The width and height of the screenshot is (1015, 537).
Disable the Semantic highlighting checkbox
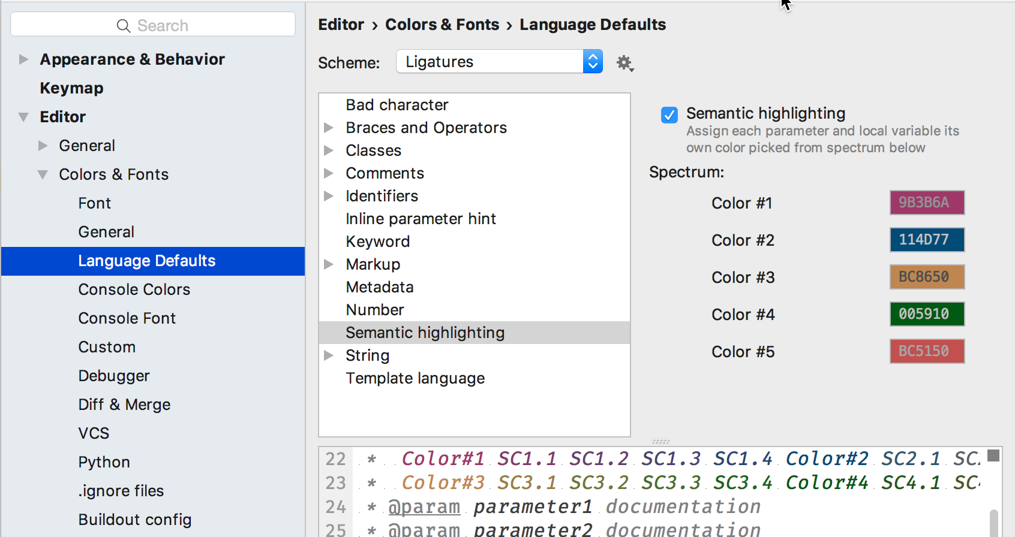click(669, 114)
